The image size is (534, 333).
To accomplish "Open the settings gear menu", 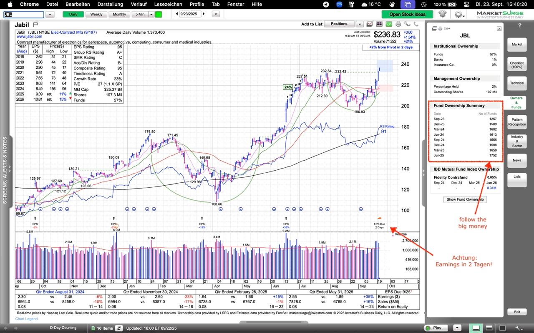I will pyautogui.click(x=459, y=14).
